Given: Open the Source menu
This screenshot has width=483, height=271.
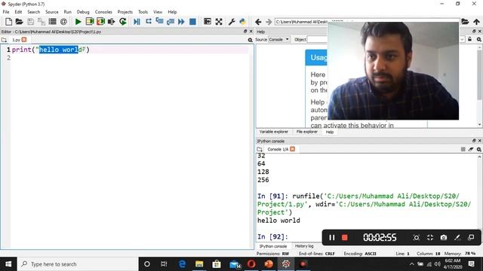Looking at the screenshot, I should point(52,12).
